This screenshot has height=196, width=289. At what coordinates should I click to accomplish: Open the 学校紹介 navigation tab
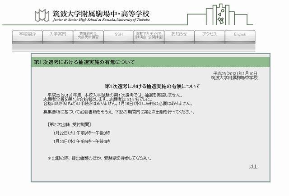coord(27,34)
